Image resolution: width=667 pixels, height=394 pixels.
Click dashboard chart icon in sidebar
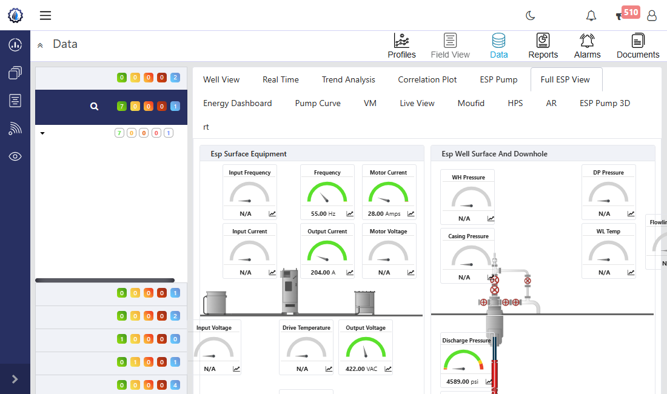click(15, 44)
